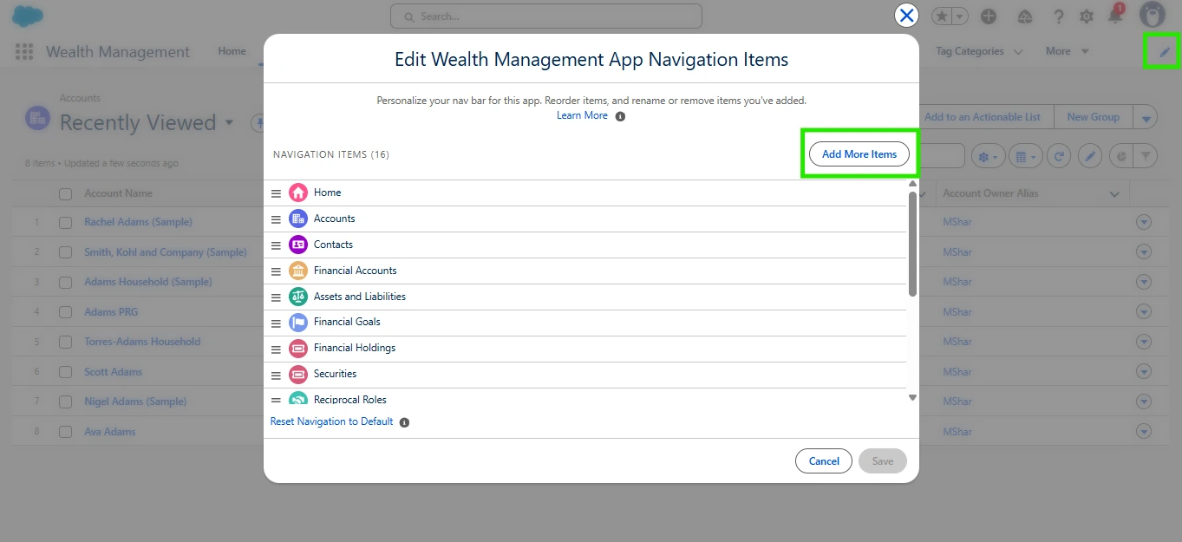Screen dimensions: 1182x542
Task: Click the Assets and Liabilities scale icon
Action: [298, 297]
